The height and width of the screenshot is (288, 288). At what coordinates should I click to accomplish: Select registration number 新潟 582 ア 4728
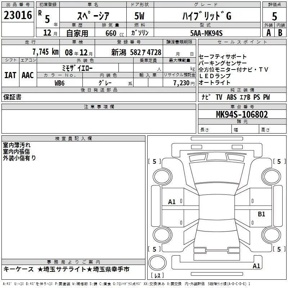(136, 53)
